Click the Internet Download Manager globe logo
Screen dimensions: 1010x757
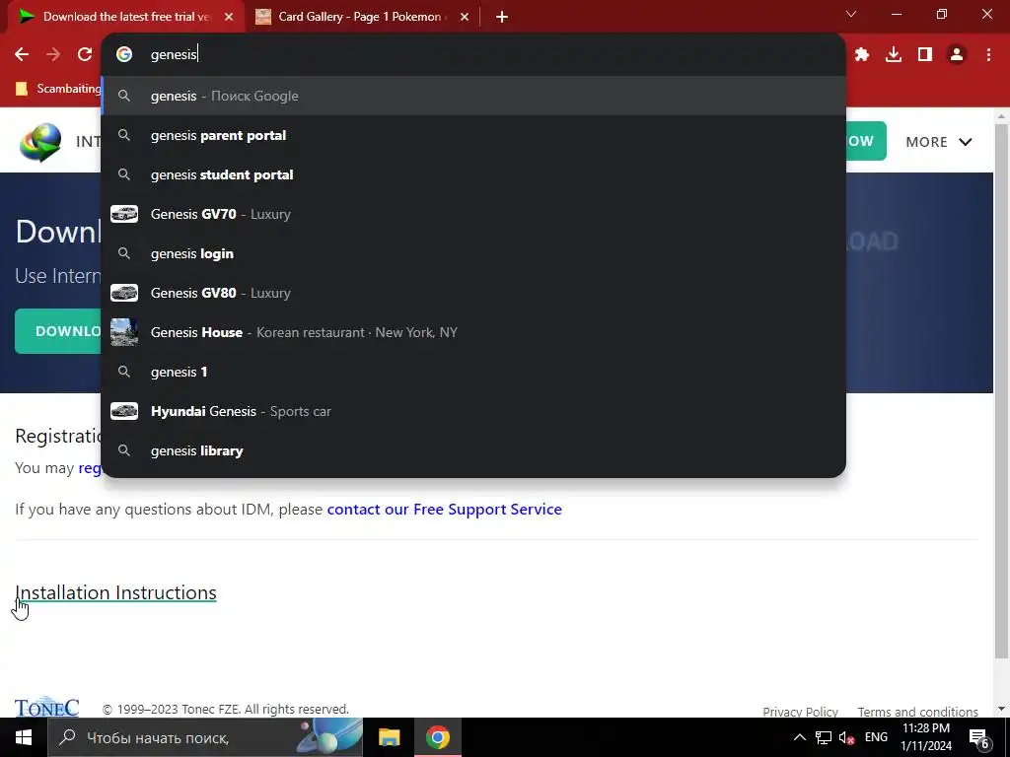pyautogui.click(x=39, y=142)
